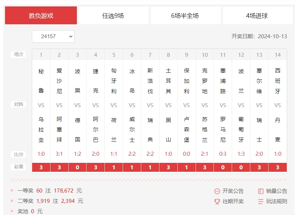Click match number 1 header cell

[x=41, y=55]
